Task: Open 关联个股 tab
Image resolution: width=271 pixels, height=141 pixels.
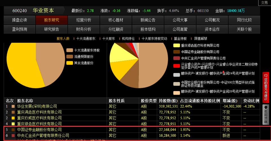Action: click(244, 29)
